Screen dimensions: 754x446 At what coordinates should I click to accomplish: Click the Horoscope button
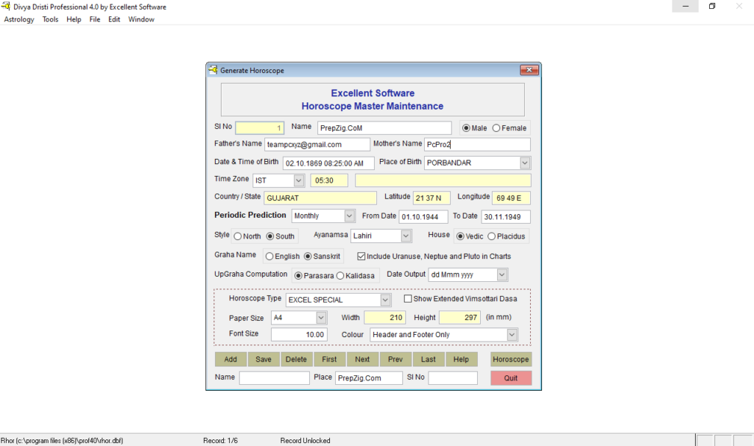511,359
